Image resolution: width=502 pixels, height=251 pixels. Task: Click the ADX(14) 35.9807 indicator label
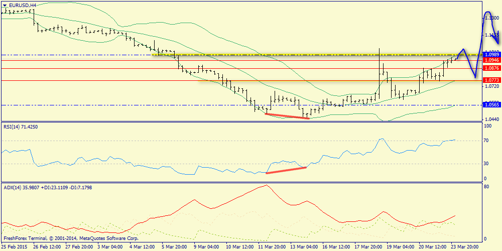click(48, 188)
